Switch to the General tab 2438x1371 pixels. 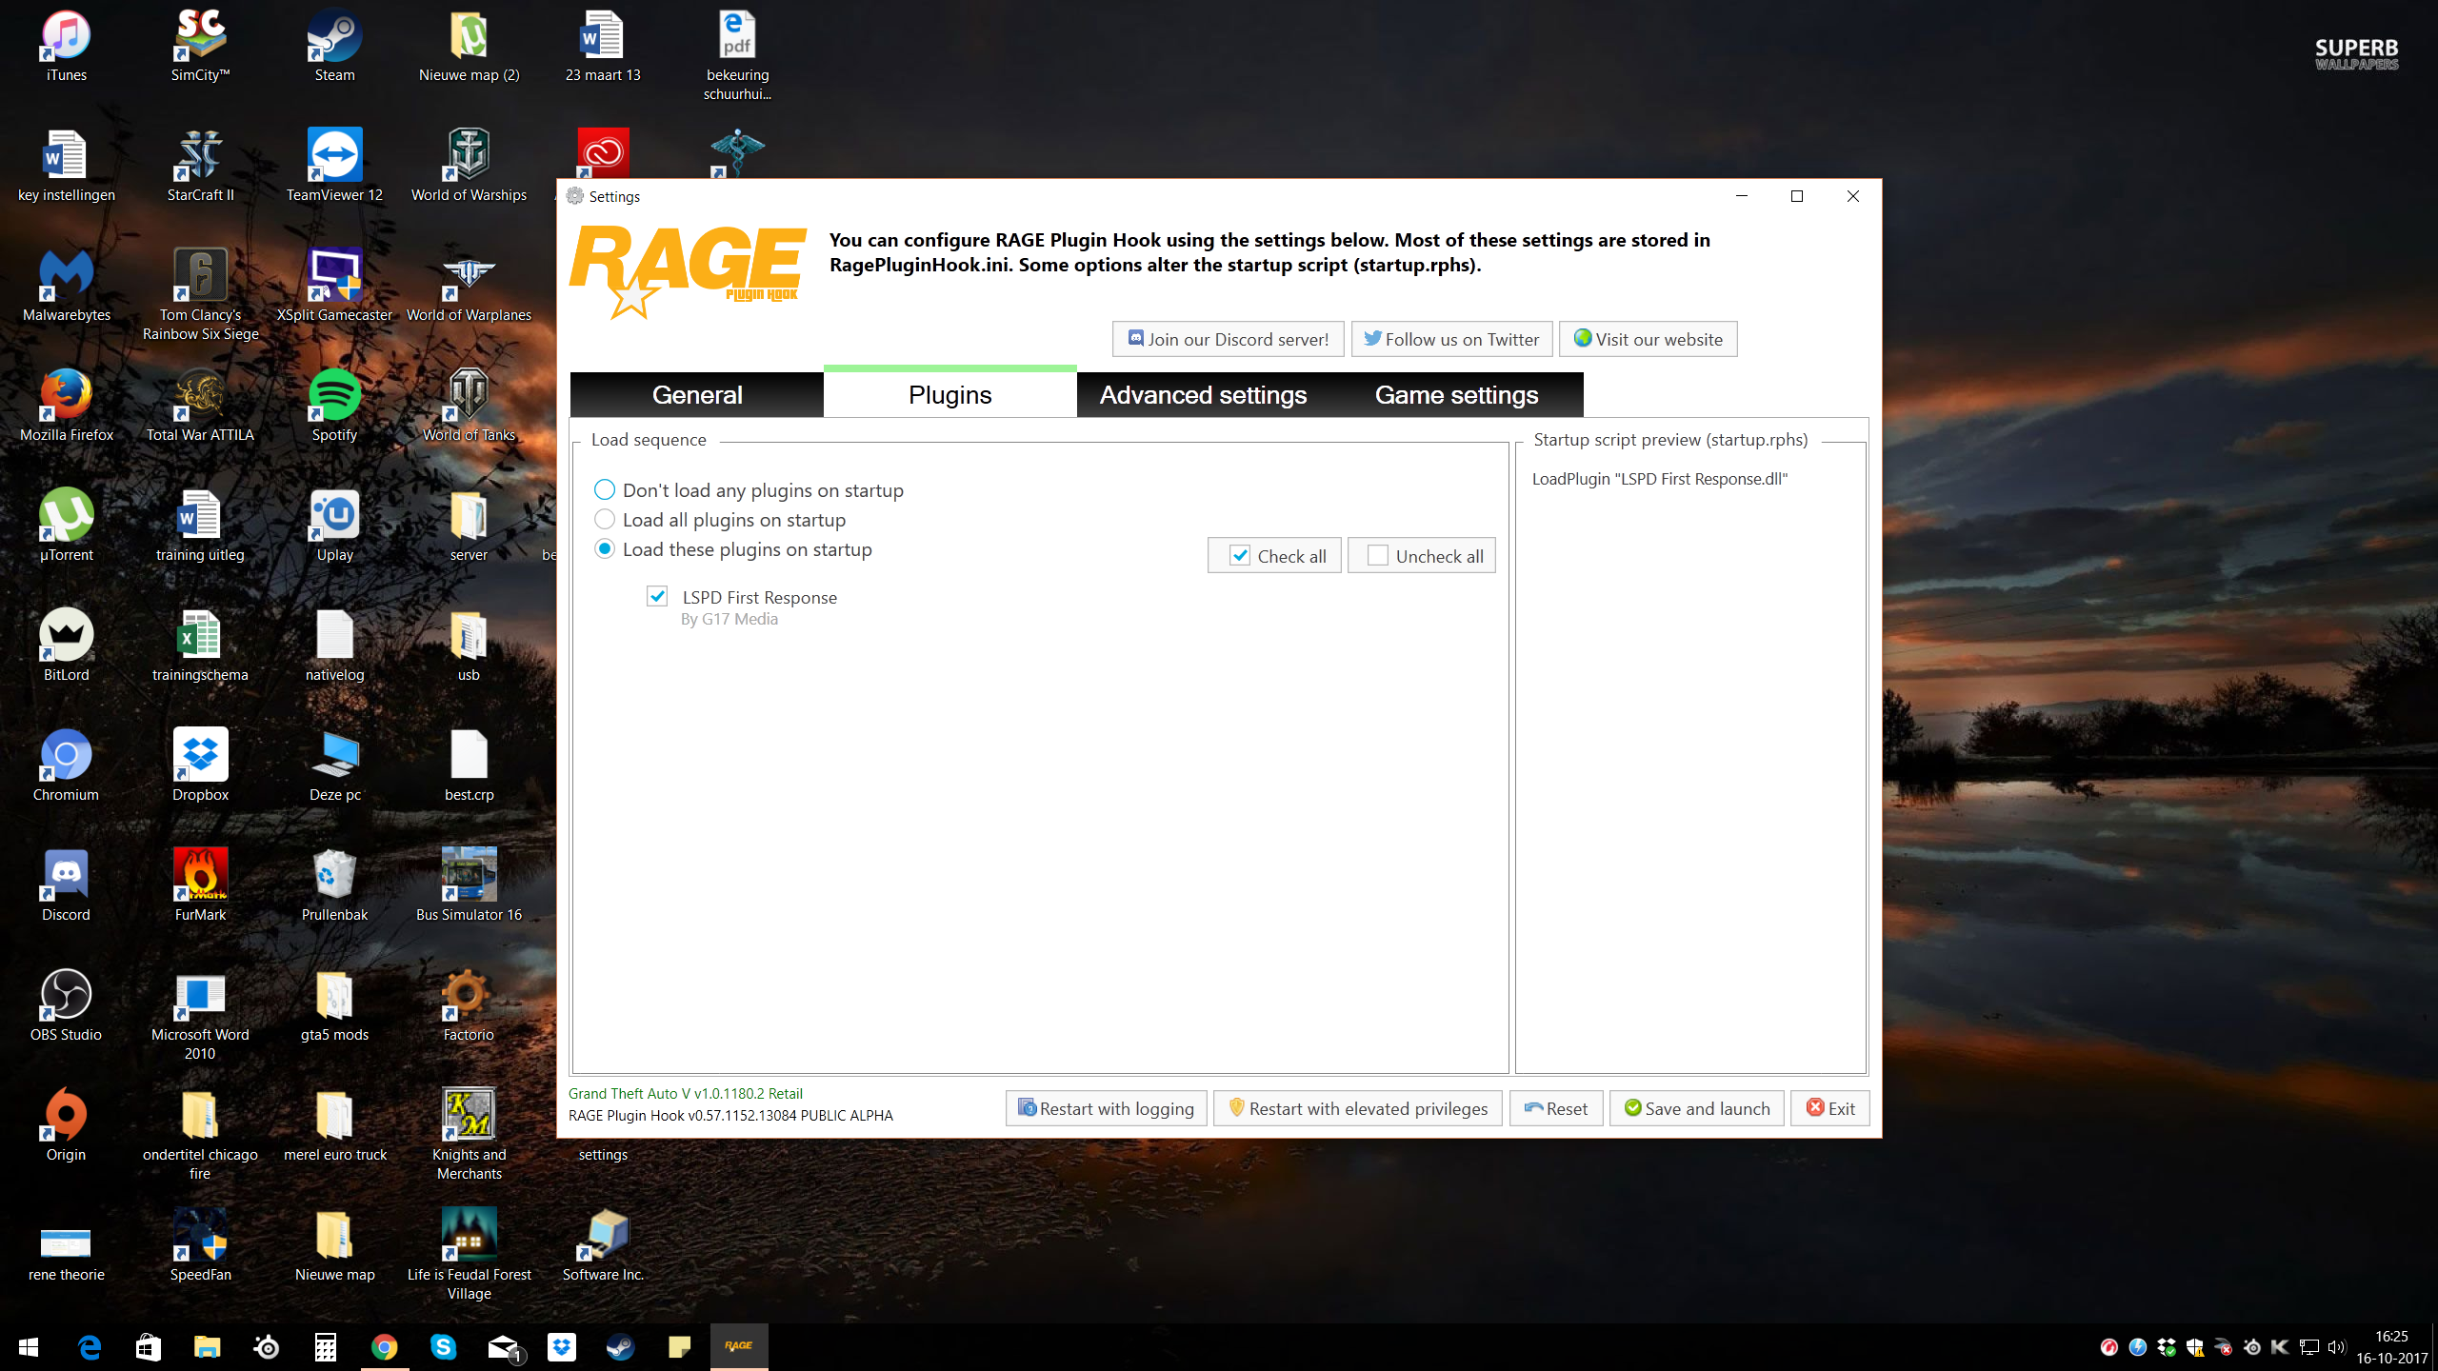tap(697, 395)
